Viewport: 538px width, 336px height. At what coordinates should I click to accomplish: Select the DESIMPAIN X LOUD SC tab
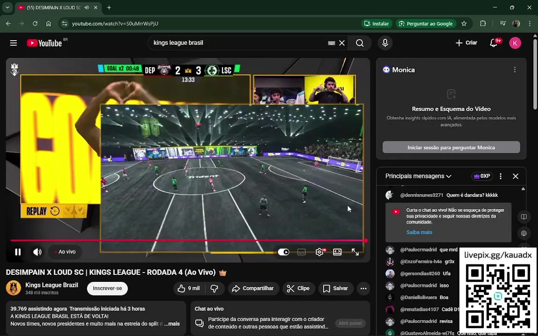[x=54, y=7]
